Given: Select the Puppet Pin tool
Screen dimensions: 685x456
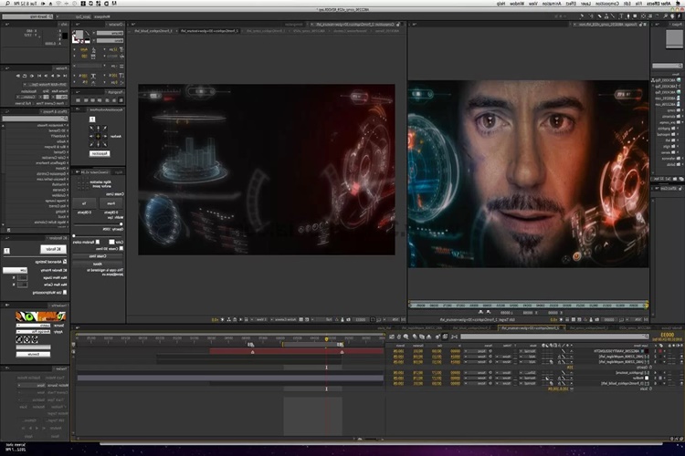Looking at the screenshot, I should pos(583,16).
